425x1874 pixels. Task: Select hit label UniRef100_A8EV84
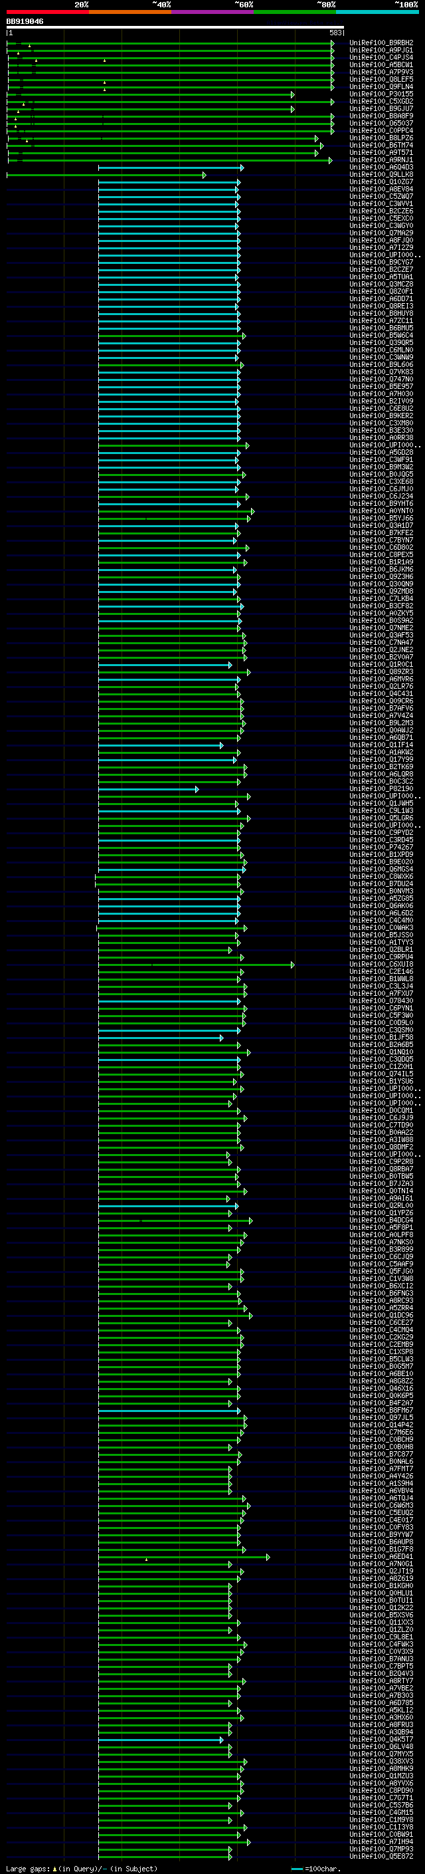(381, 189)
